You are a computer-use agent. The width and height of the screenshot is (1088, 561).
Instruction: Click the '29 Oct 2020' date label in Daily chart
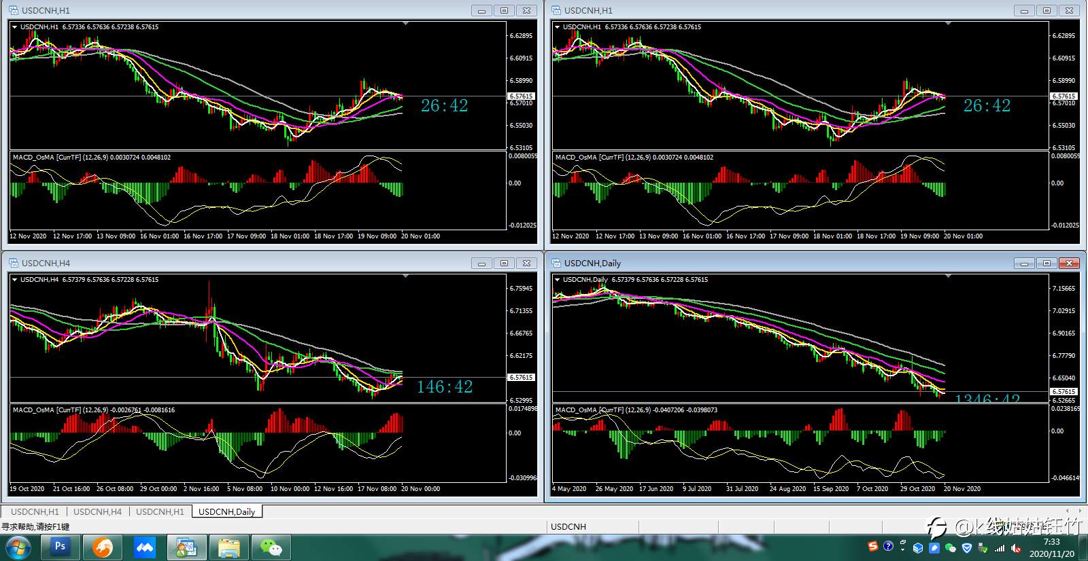coord(917,488)
